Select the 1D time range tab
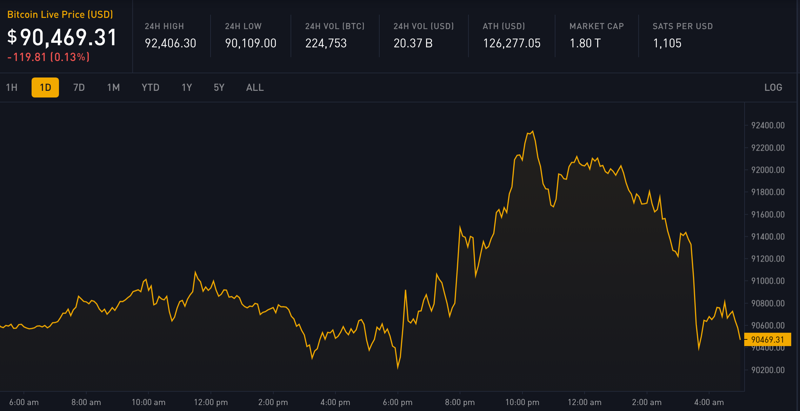 point(45,87)
